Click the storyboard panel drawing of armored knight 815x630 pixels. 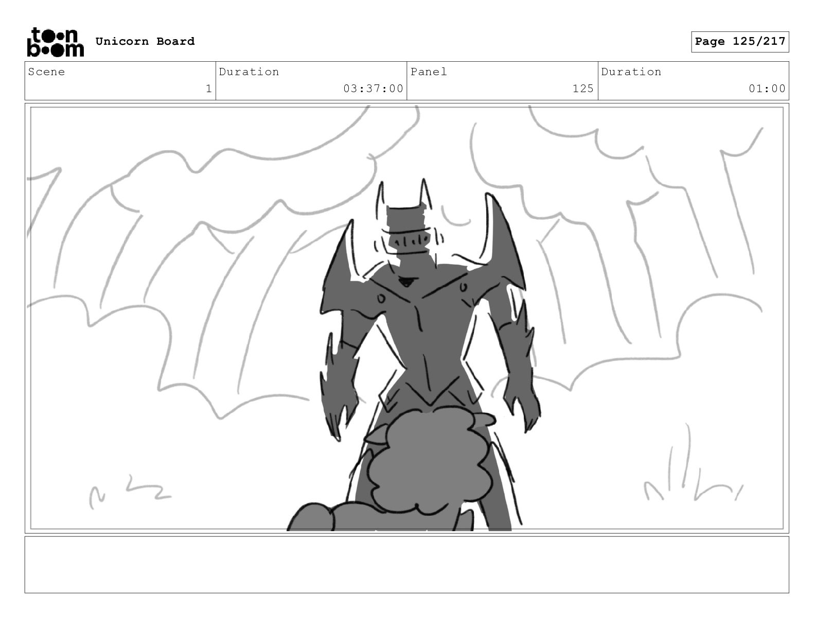coord(406,318)
